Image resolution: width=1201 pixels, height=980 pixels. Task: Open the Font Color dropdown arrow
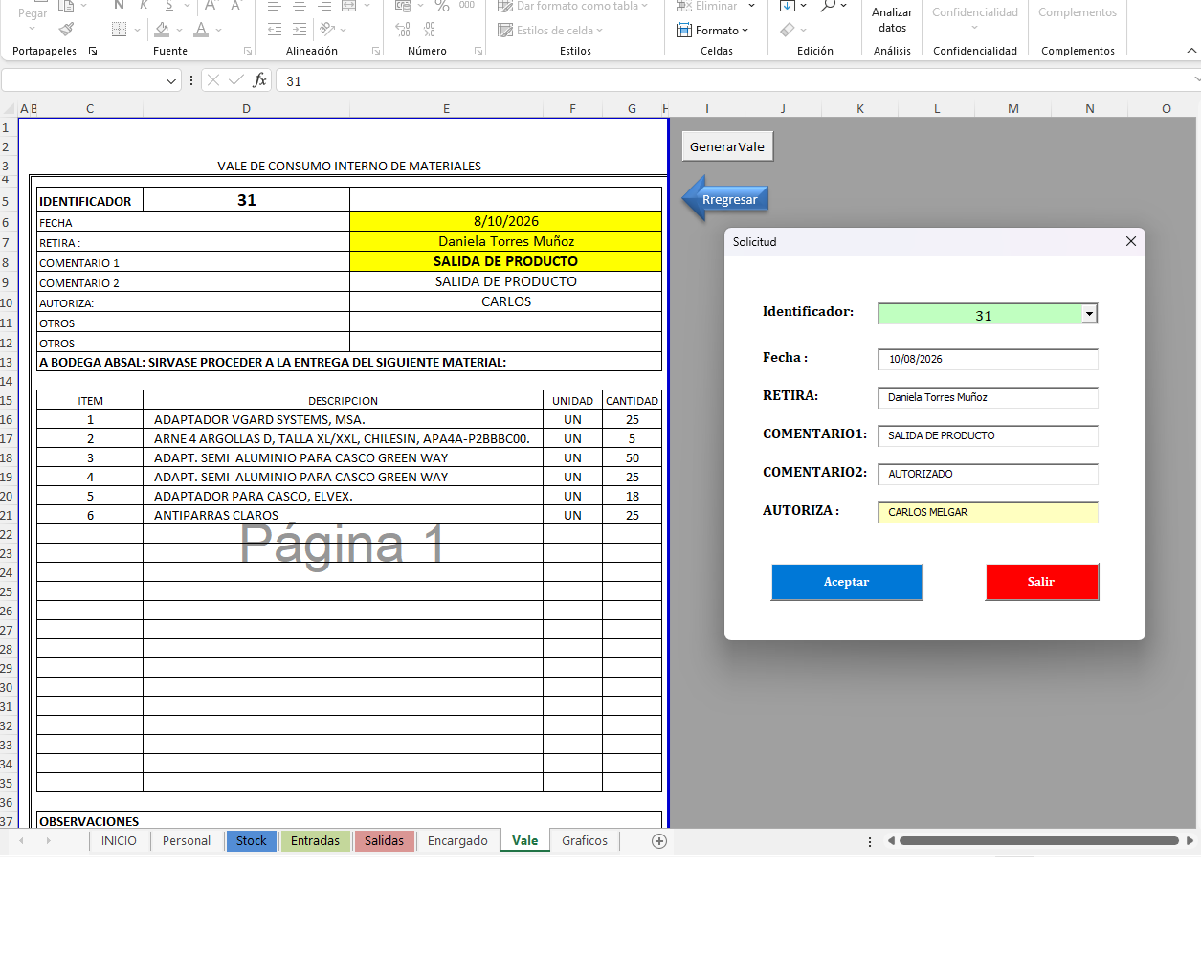(x=219, y=30)
